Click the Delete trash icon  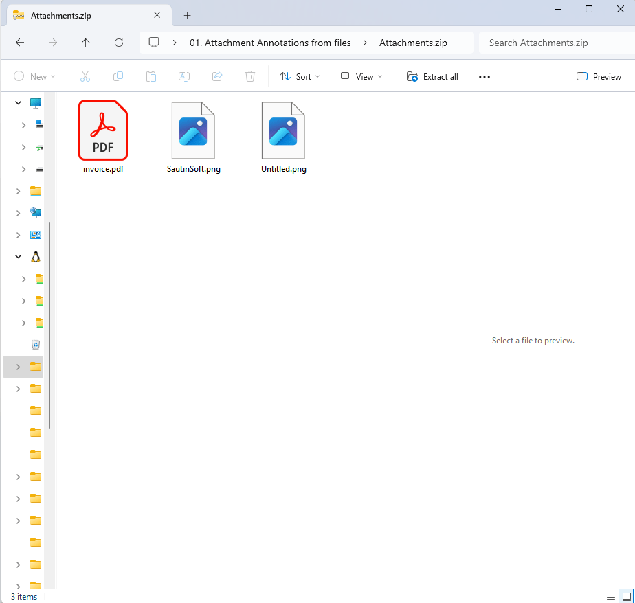point(250,76)
